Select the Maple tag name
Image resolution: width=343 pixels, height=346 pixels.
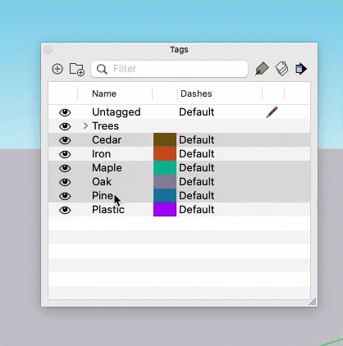107,168
